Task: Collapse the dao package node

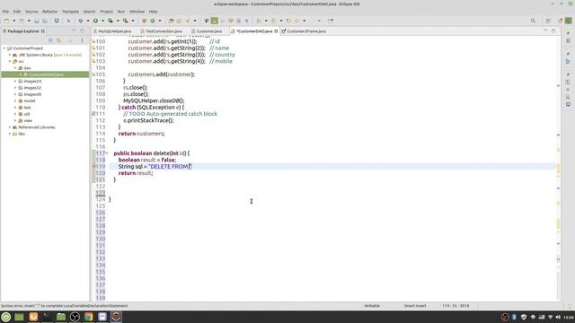Action: click(15, 68)
